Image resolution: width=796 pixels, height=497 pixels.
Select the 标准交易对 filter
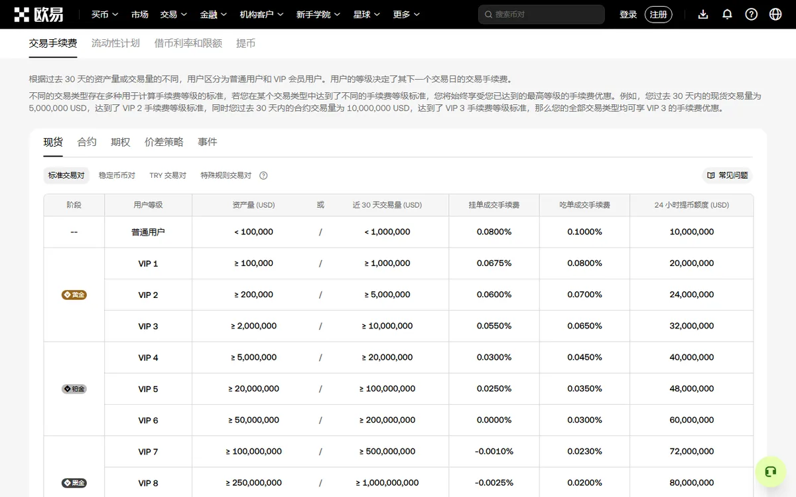66,176
